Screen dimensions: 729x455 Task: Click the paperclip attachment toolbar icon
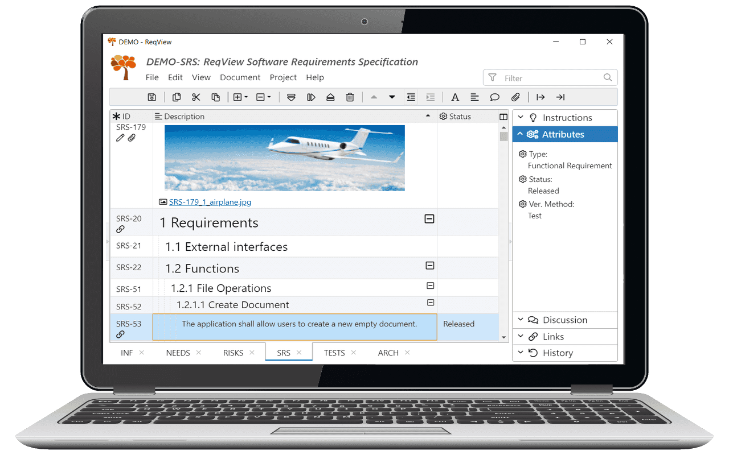pyautogui.click(x=515, y=97)
